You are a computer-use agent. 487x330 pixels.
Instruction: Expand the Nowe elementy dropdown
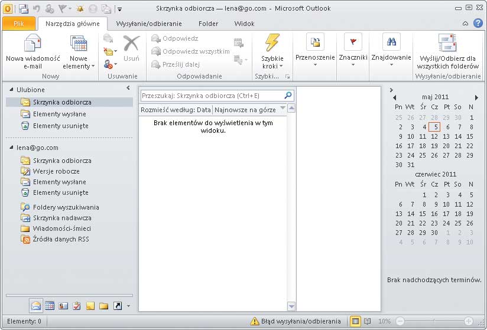[x=79, y=63]
